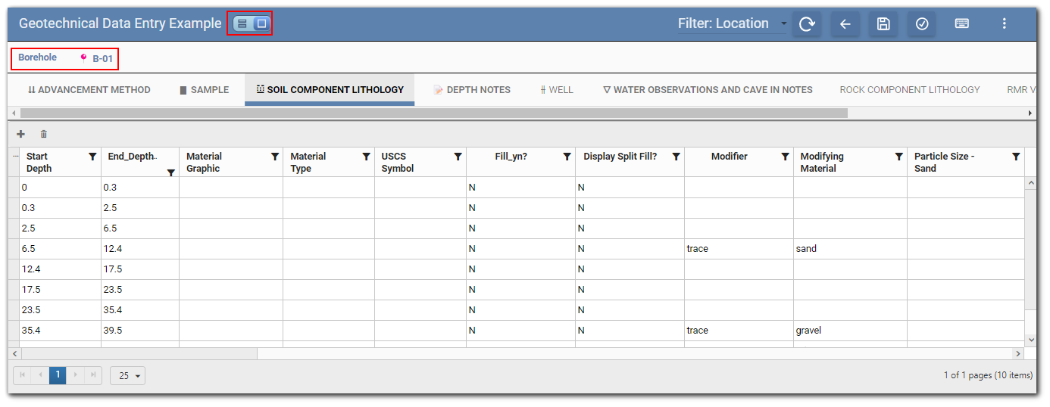
Task: Click grid horizontal scrollbar right arrow
Action: tap(1019, 353)
